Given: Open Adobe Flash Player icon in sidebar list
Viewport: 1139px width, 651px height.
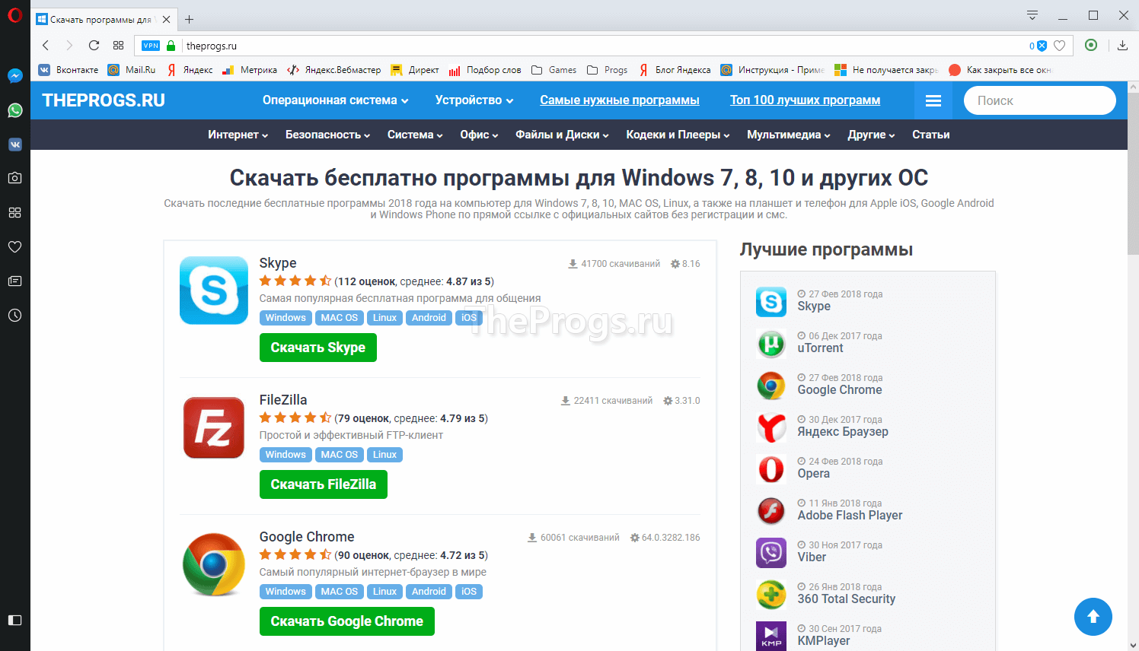Looking at the screenshot, I should [771, 511].
